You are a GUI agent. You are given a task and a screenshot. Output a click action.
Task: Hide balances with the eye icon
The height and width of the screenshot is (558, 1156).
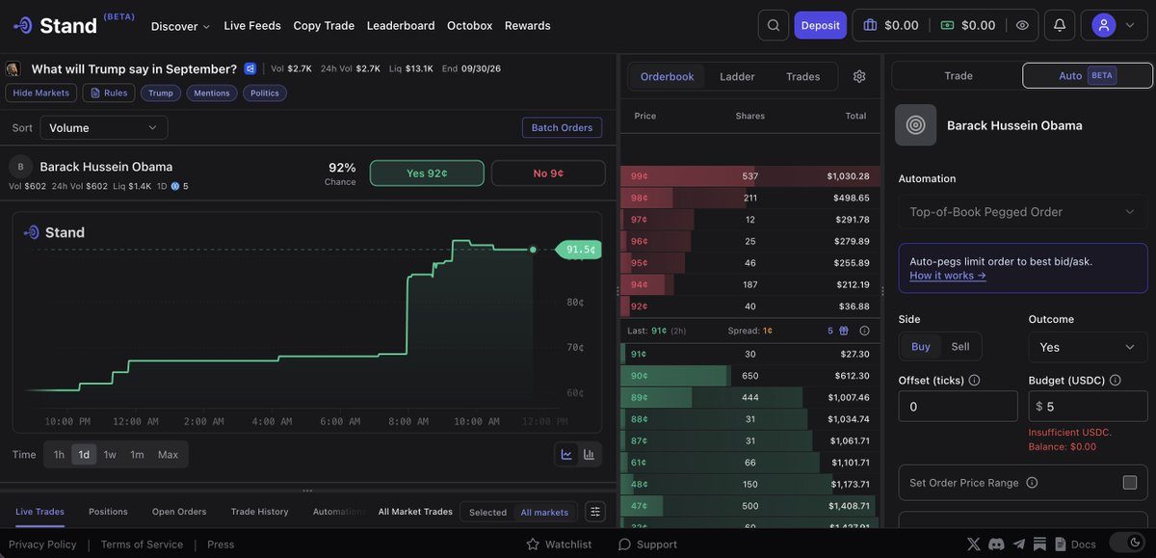click(x=1022, y=25)
